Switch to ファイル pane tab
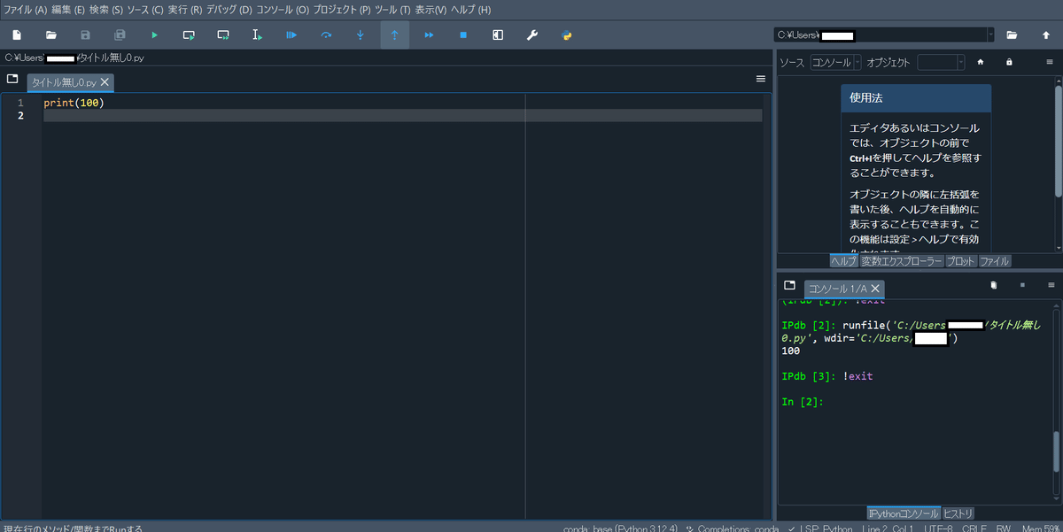Viewport: 1063px width, 532px height. click(994, 261)
